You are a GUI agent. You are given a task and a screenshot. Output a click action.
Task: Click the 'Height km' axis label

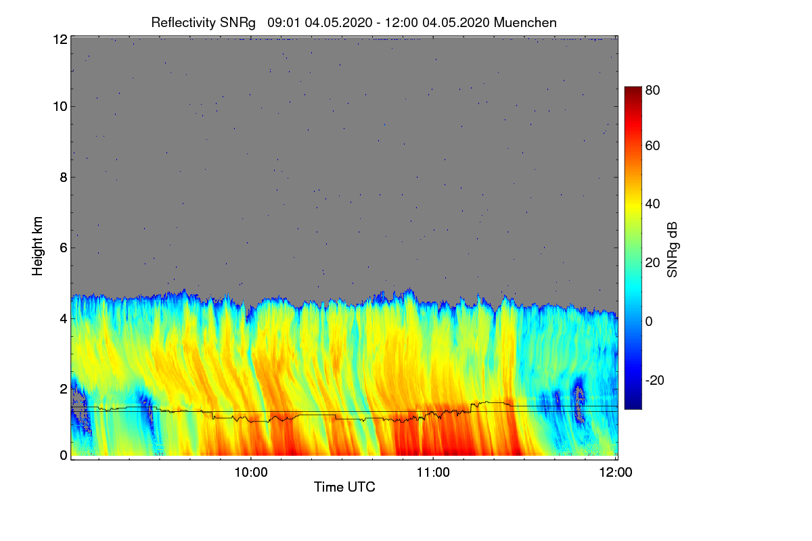pyautogui.click(x=38, y=246)
